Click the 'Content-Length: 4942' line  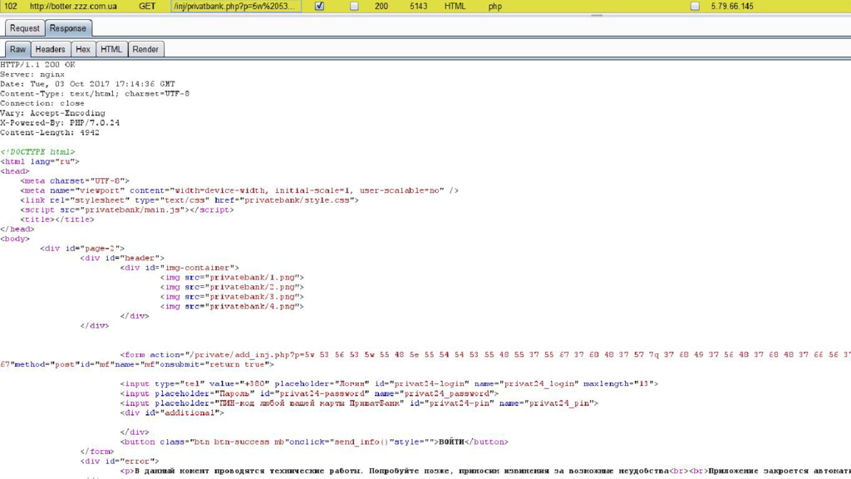tap(50, 132)
